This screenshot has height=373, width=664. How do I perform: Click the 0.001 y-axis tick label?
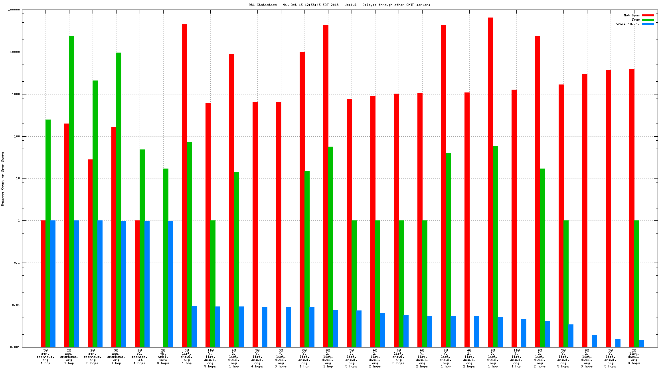click(x=15, y=347)
